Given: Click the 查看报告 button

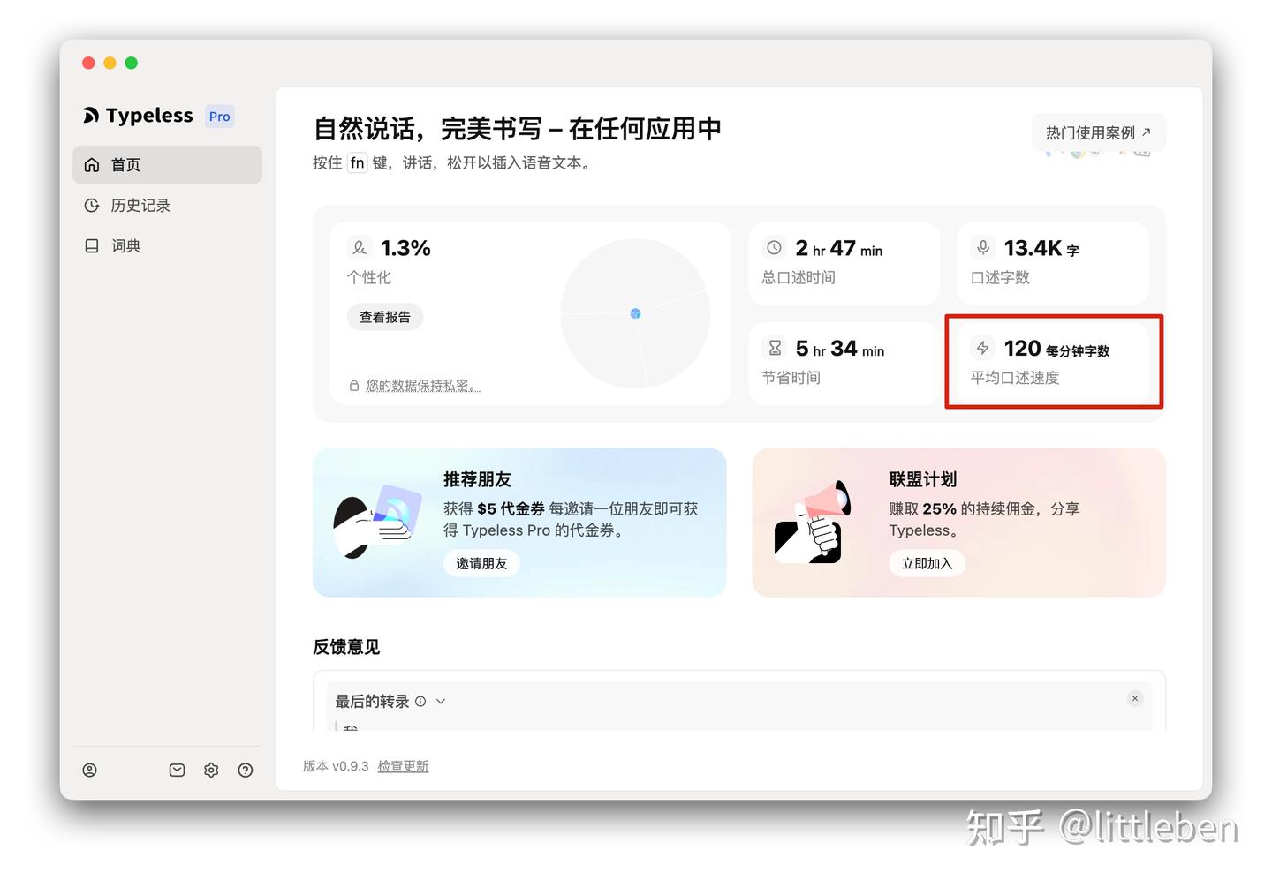Looking at the screenshot, I should tap(385, 317).
